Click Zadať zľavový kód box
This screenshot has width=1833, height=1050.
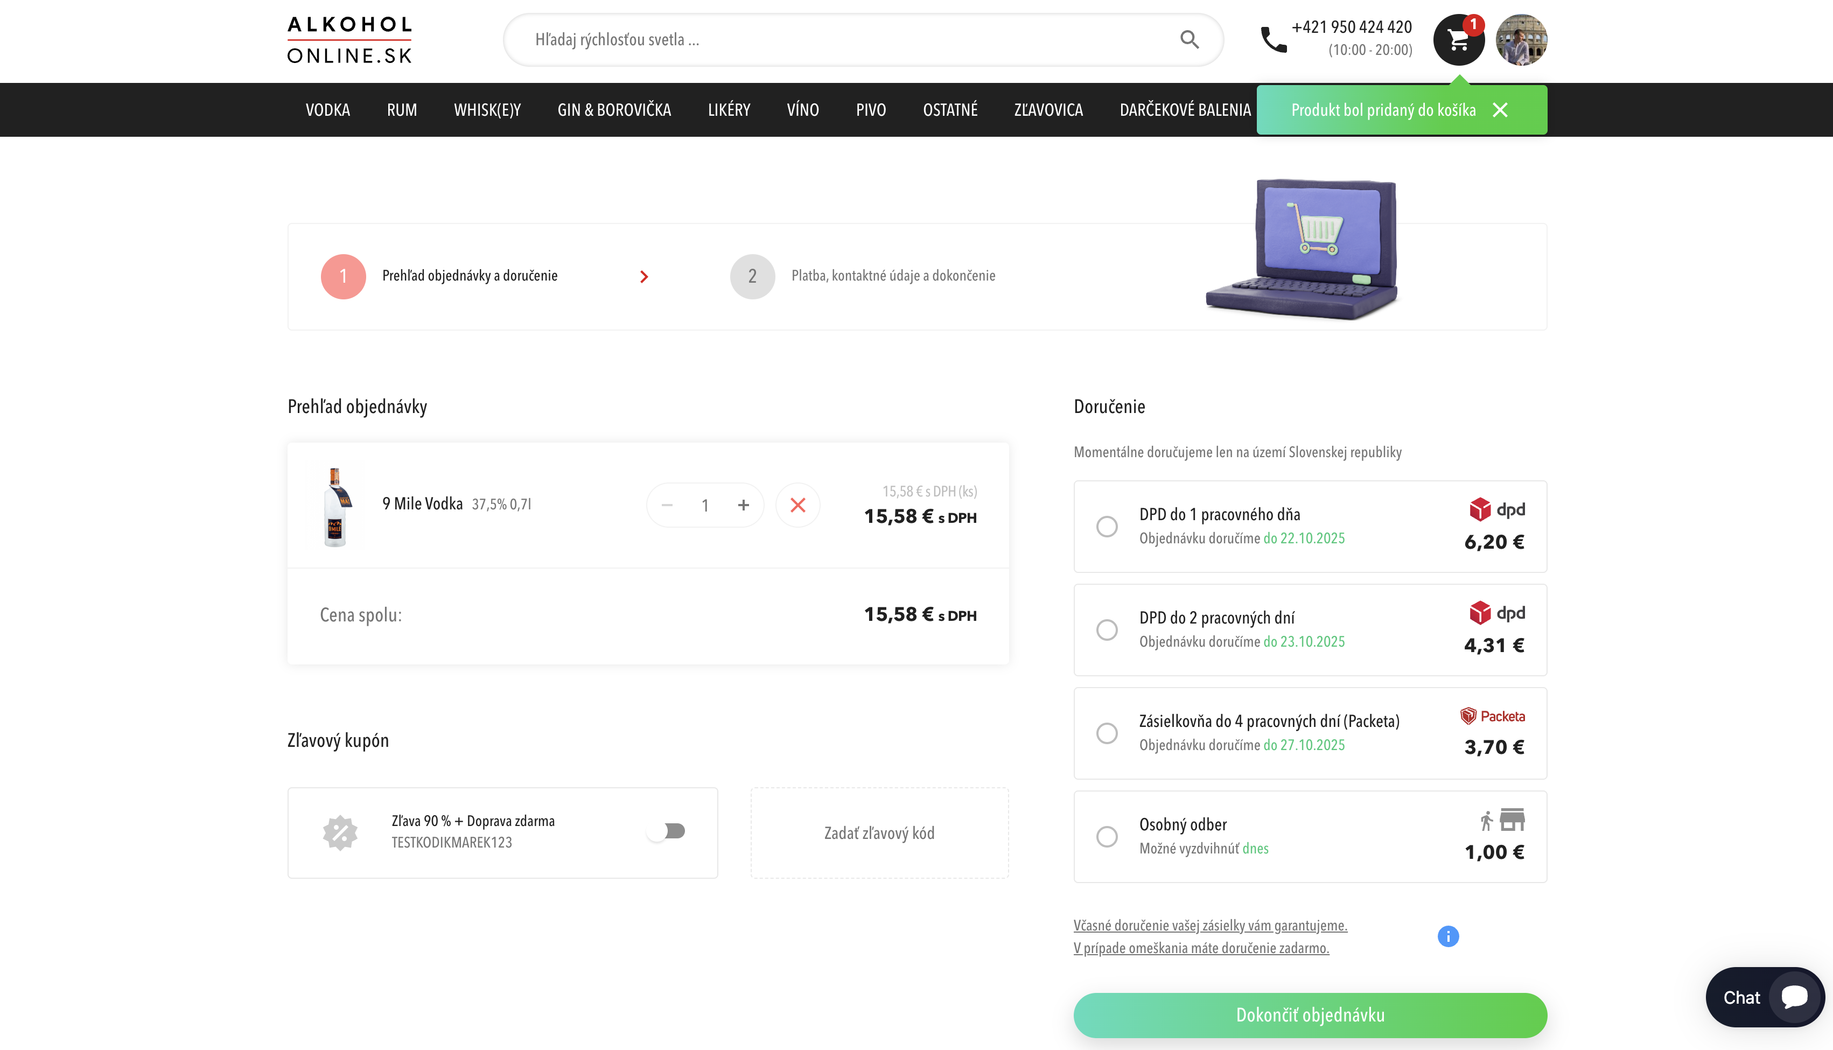click(879, 833)
